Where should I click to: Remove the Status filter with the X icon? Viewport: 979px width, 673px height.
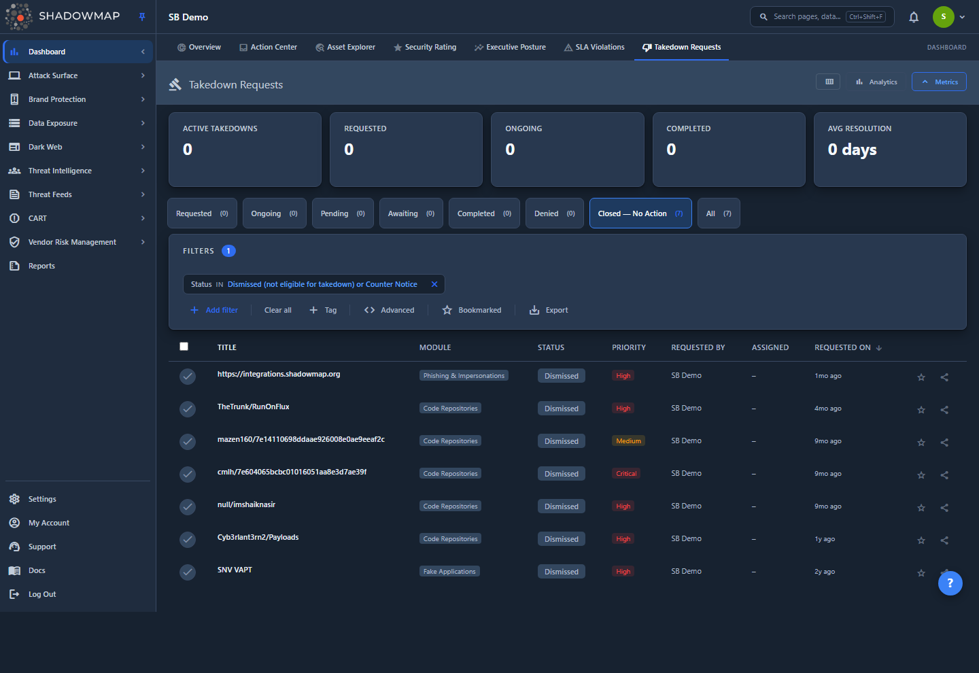click(434, 284)
